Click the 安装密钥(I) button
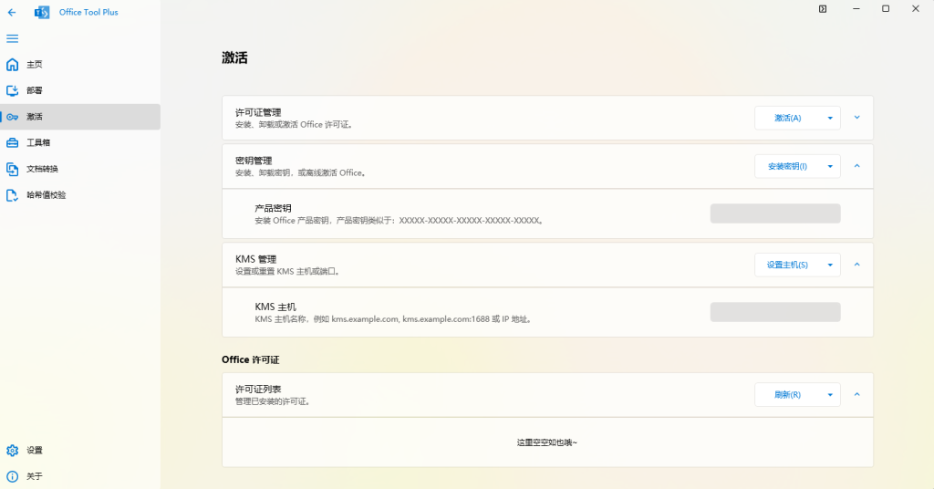934x489 pixels. point(786,166)
